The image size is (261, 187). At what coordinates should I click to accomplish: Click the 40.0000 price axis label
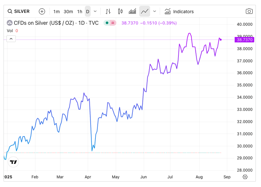[245, 24]
